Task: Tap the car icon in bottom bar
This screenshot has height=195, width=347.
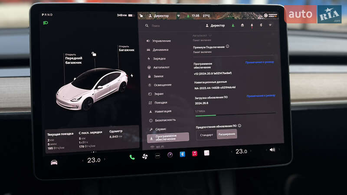Action: 54,162
